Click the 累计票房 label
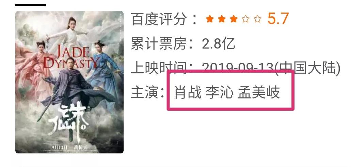The image size is (364, 167). tap(159, 44)
